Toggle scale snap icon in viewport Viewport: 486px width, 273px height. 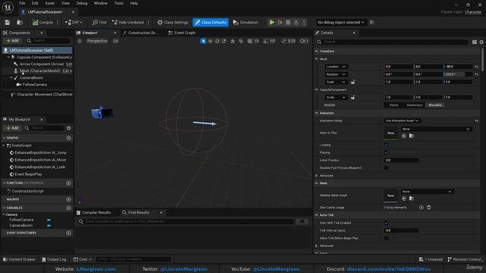click(x=283, y=41)
